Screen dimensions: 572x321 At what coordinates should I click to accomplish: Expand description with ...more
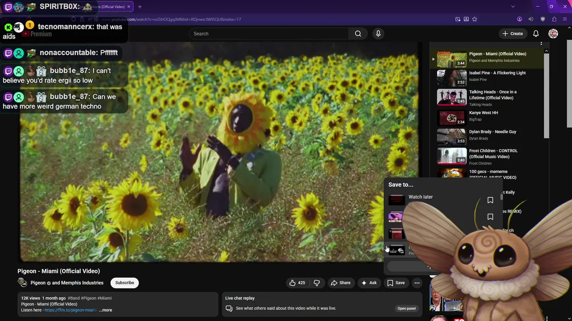105,310
